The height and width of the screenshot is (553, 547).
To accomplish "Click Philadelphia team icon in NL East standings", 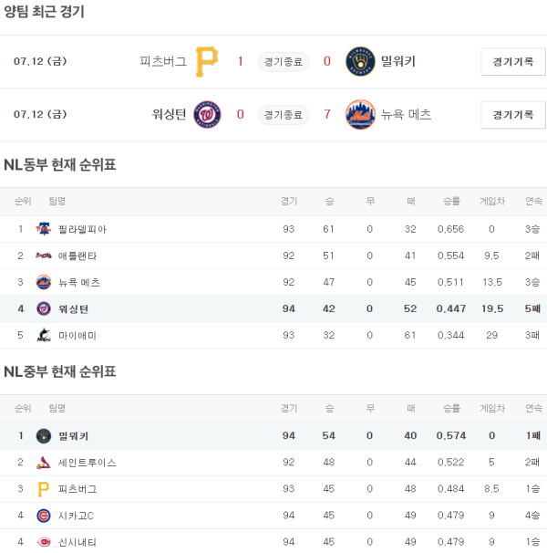I will click(44, 229).
